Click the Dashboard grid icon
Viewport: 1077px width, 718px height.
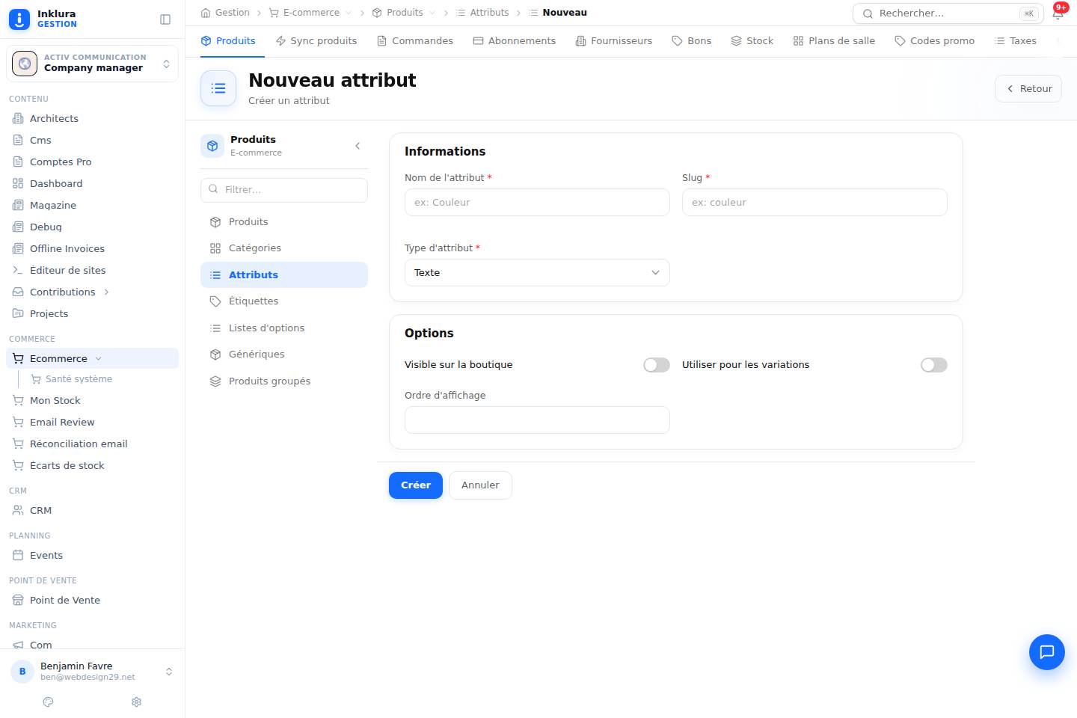tap(18, 183)
